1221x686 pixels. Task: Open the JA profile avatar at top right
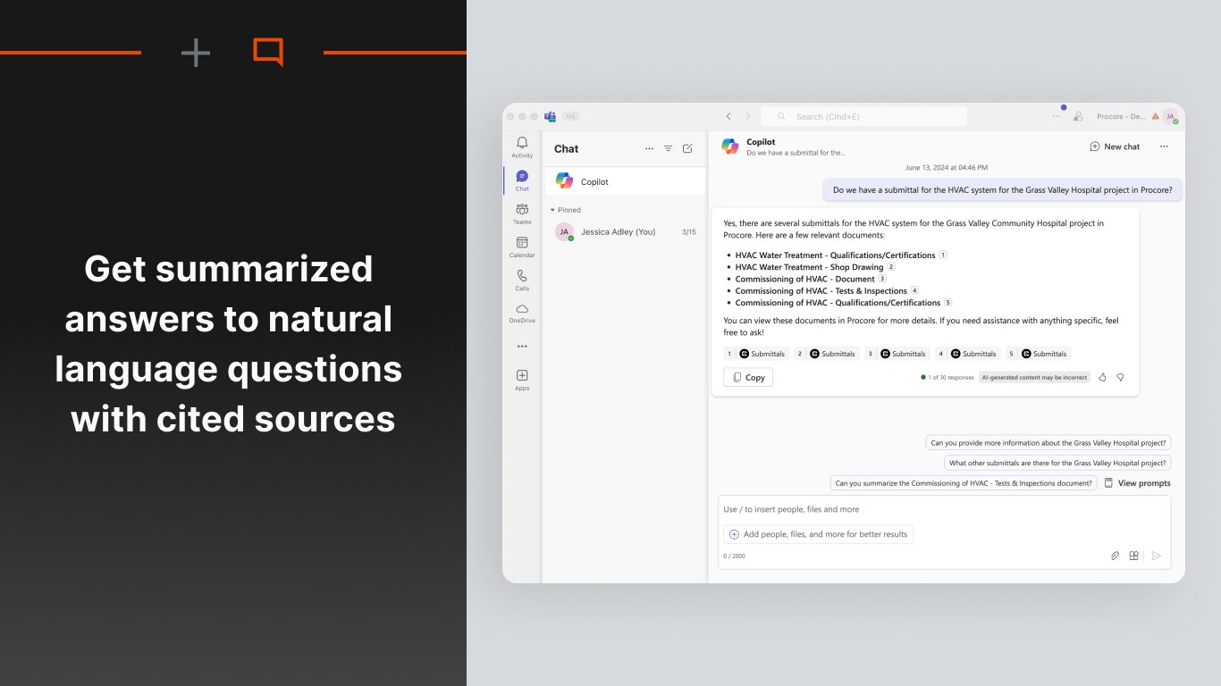point(1170,116)
